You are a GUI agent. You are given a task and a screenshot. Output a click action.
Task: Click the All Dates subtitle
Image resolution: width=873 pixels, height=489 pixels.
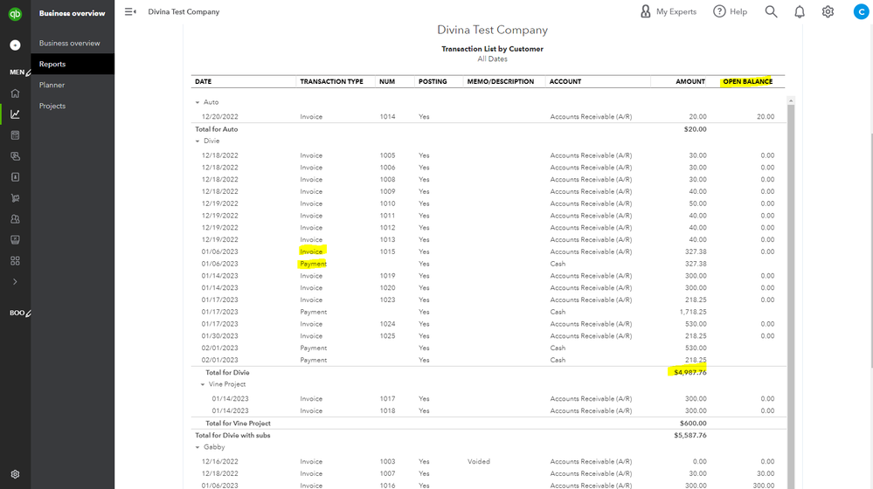coord(492,59)
